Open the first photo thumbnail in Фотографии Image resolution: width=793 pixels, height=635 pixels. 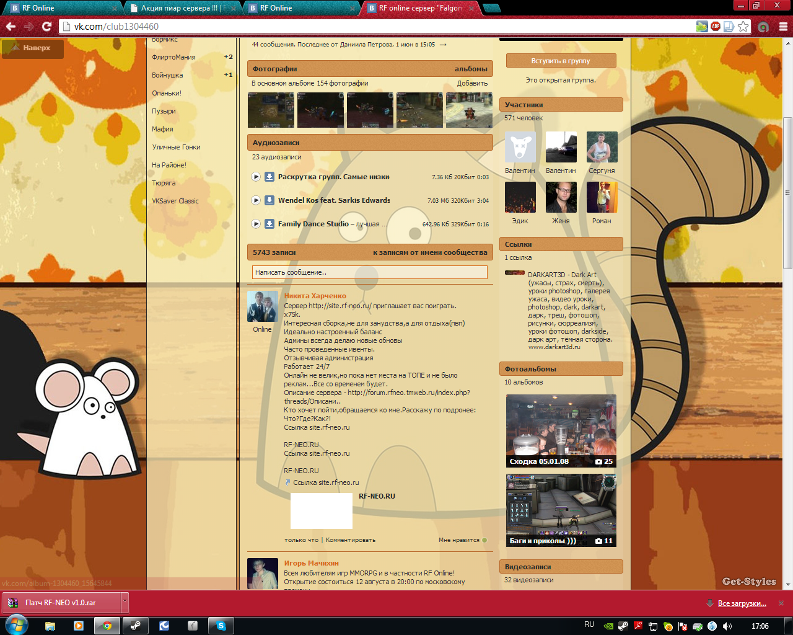(x=271, y=110)
